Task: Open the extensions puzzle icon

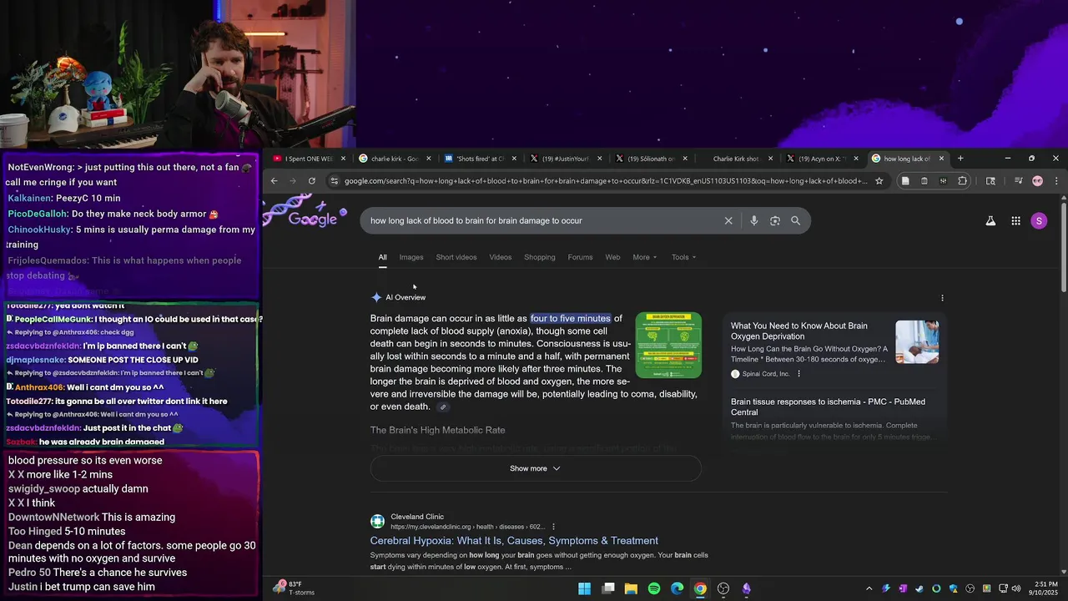Action: pyautogui.click(x=962, y=180)
